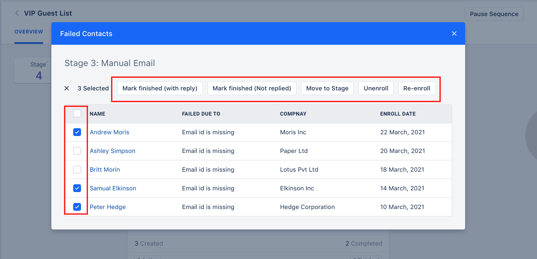Clear the 3 Selected selection
537x259 pixels.
[67, 88]
